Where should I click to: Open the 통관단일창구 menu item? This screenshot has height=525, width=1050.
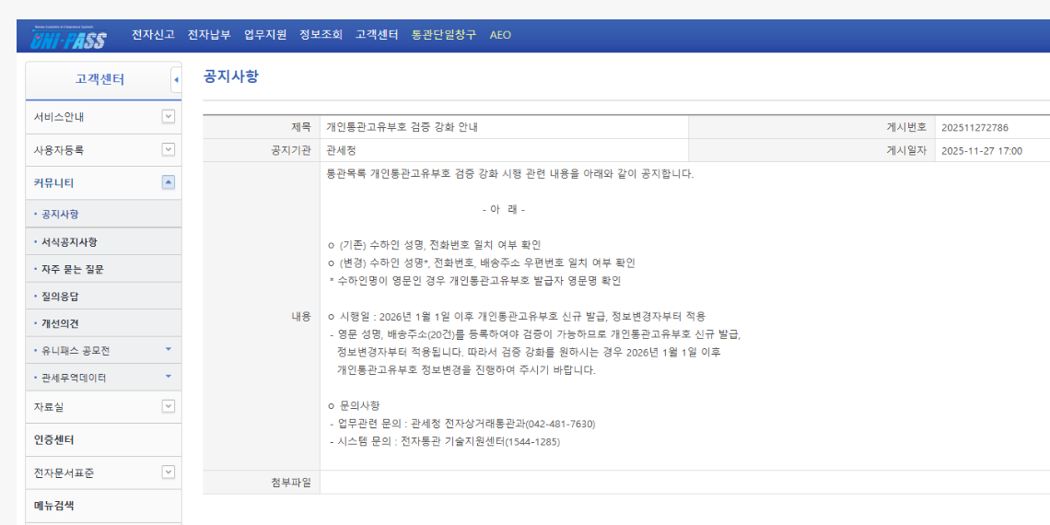444,35
